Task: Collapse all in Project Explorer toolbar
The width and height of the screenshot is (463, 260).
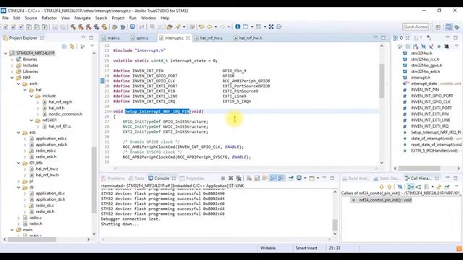Action: coord(64,46)
